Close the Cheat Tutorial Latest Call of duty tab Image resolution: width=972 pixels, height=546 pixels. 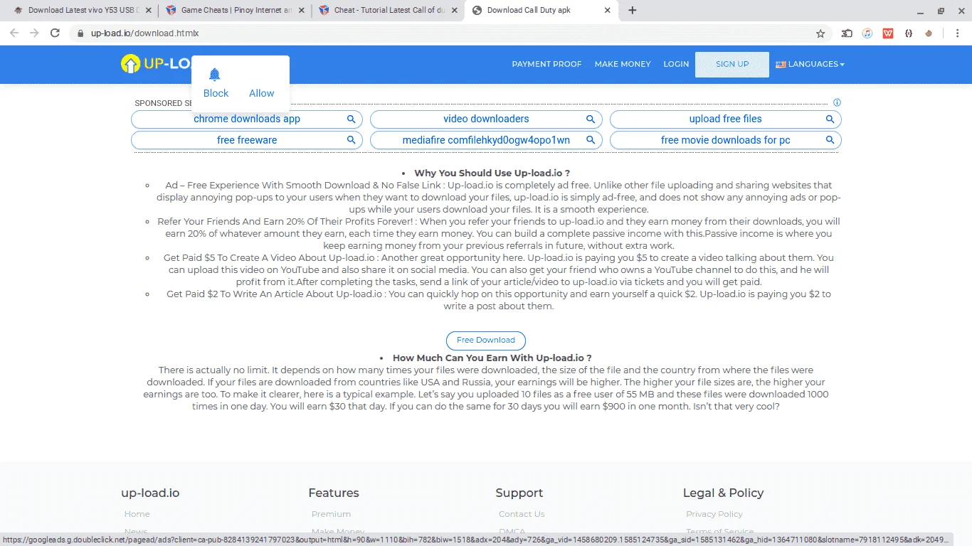coord(454,11)
